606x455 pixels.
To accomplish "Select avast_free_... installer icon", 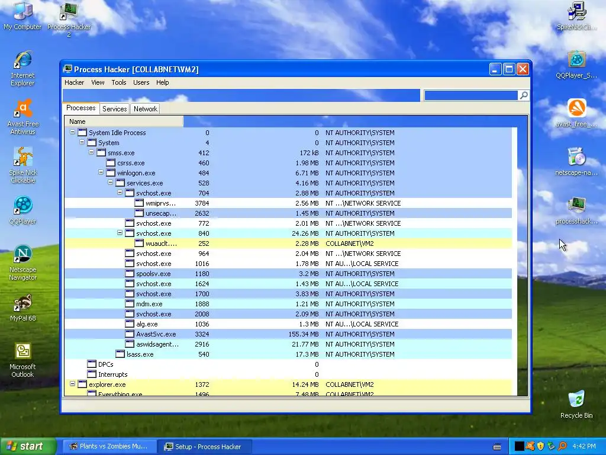I will click(576, 113).
